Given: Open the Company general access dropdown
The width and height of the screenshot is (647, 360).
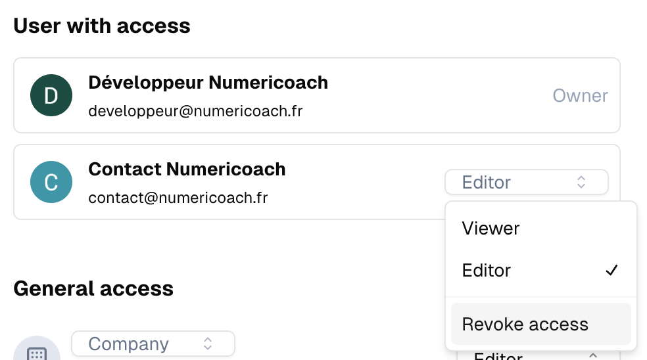Looking at the screenshot, I should point(153,344).
